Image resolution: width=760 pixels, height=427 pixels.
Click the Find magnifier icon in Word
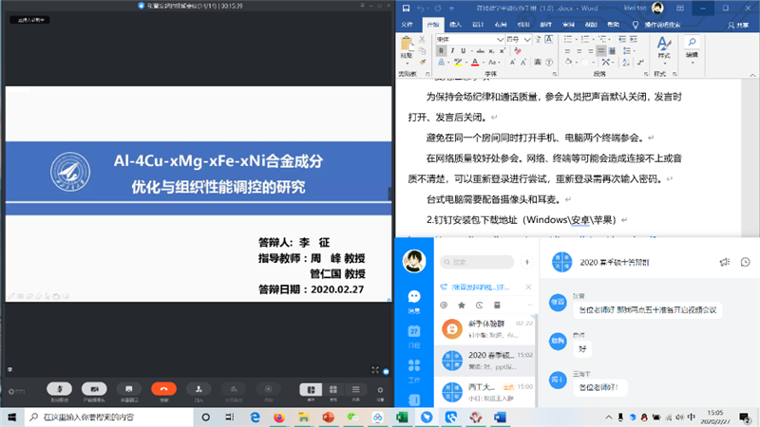(x=693, y=42)
